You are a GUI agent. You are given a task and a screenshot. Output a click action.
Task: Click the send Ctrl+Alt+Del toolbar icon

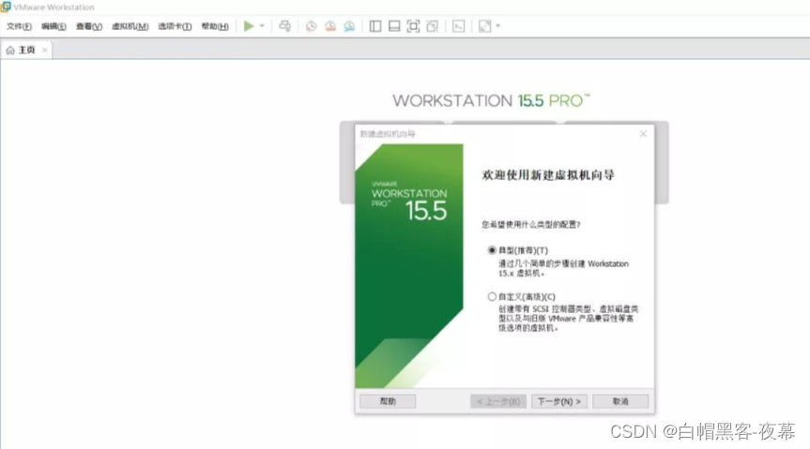pyautogui.click(x=284, y=26)
